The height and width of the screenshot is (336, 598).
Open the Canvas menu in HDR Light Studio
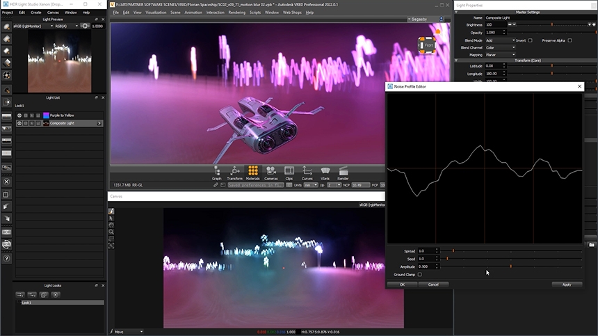pyautogui.click(x=53, y=13)
